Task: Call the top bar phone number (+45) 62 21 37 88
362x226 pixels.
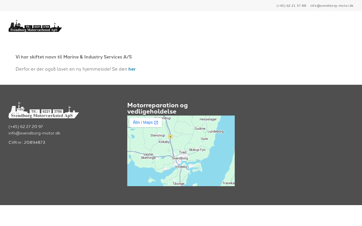Action: (291, 6)
